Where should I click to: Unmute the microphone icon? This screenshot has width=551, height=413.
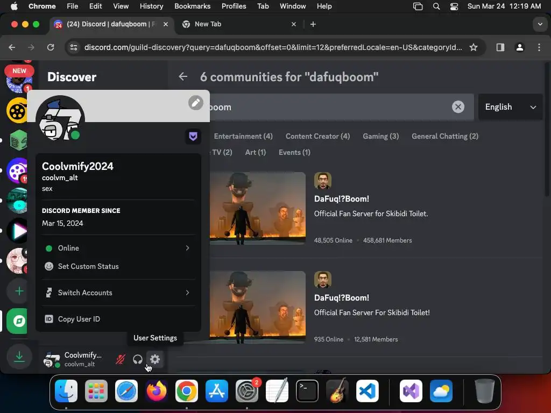pyautogui.click(x=120, y=359)
